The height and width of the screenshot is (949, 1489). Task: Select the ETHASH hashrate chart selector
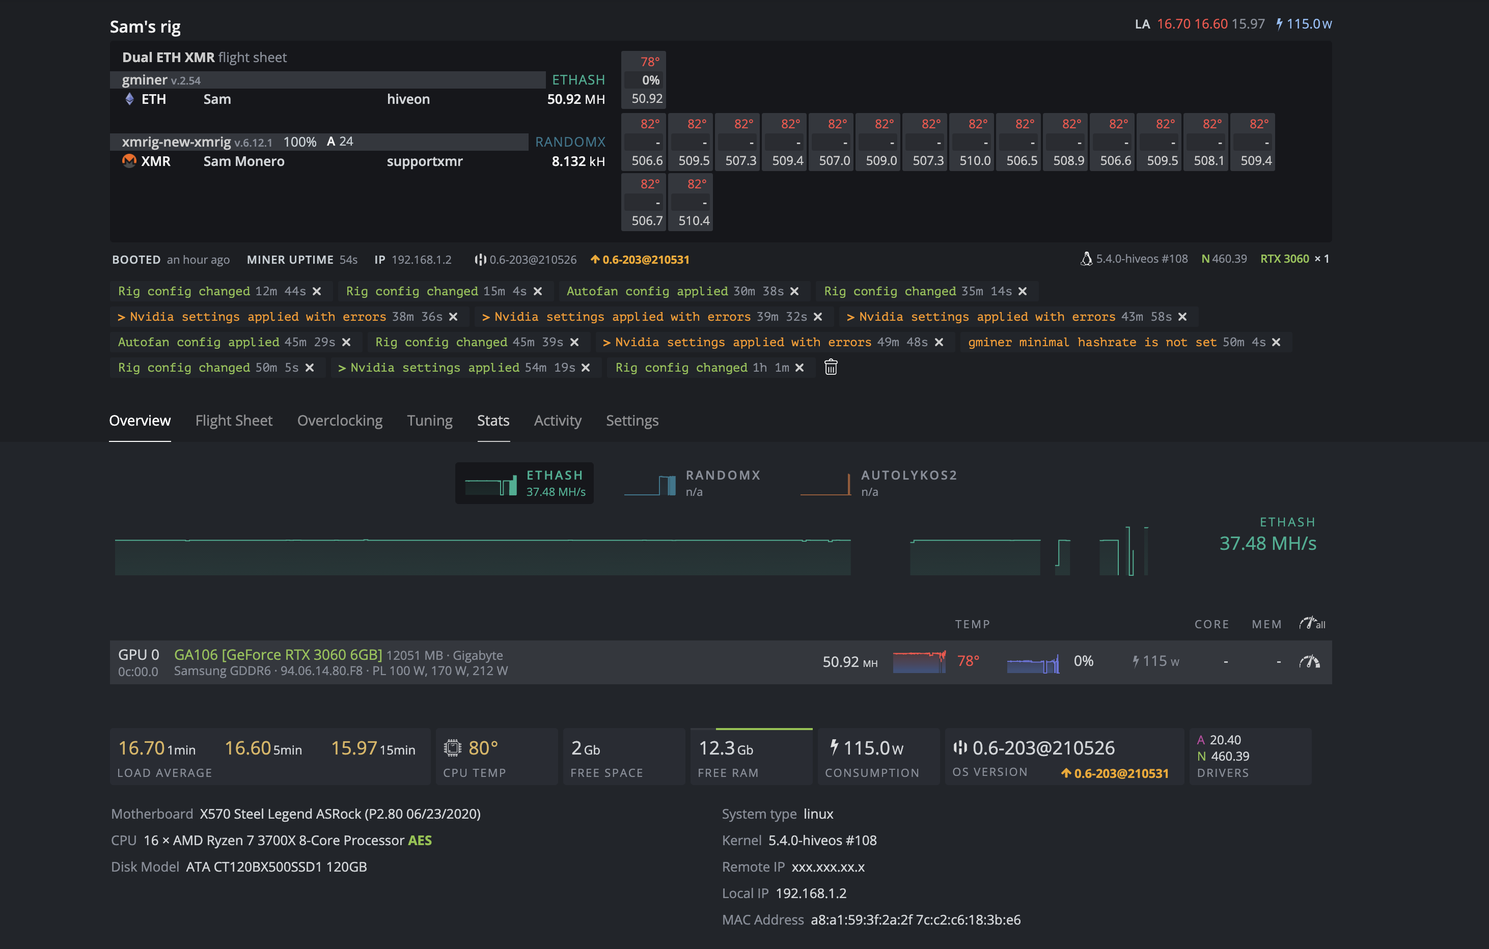tap(525, 483)
